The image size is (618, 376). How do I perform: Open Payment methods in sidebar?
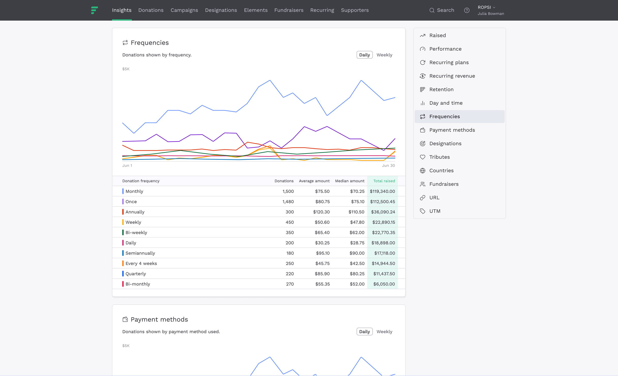click(x=452, y=130)
